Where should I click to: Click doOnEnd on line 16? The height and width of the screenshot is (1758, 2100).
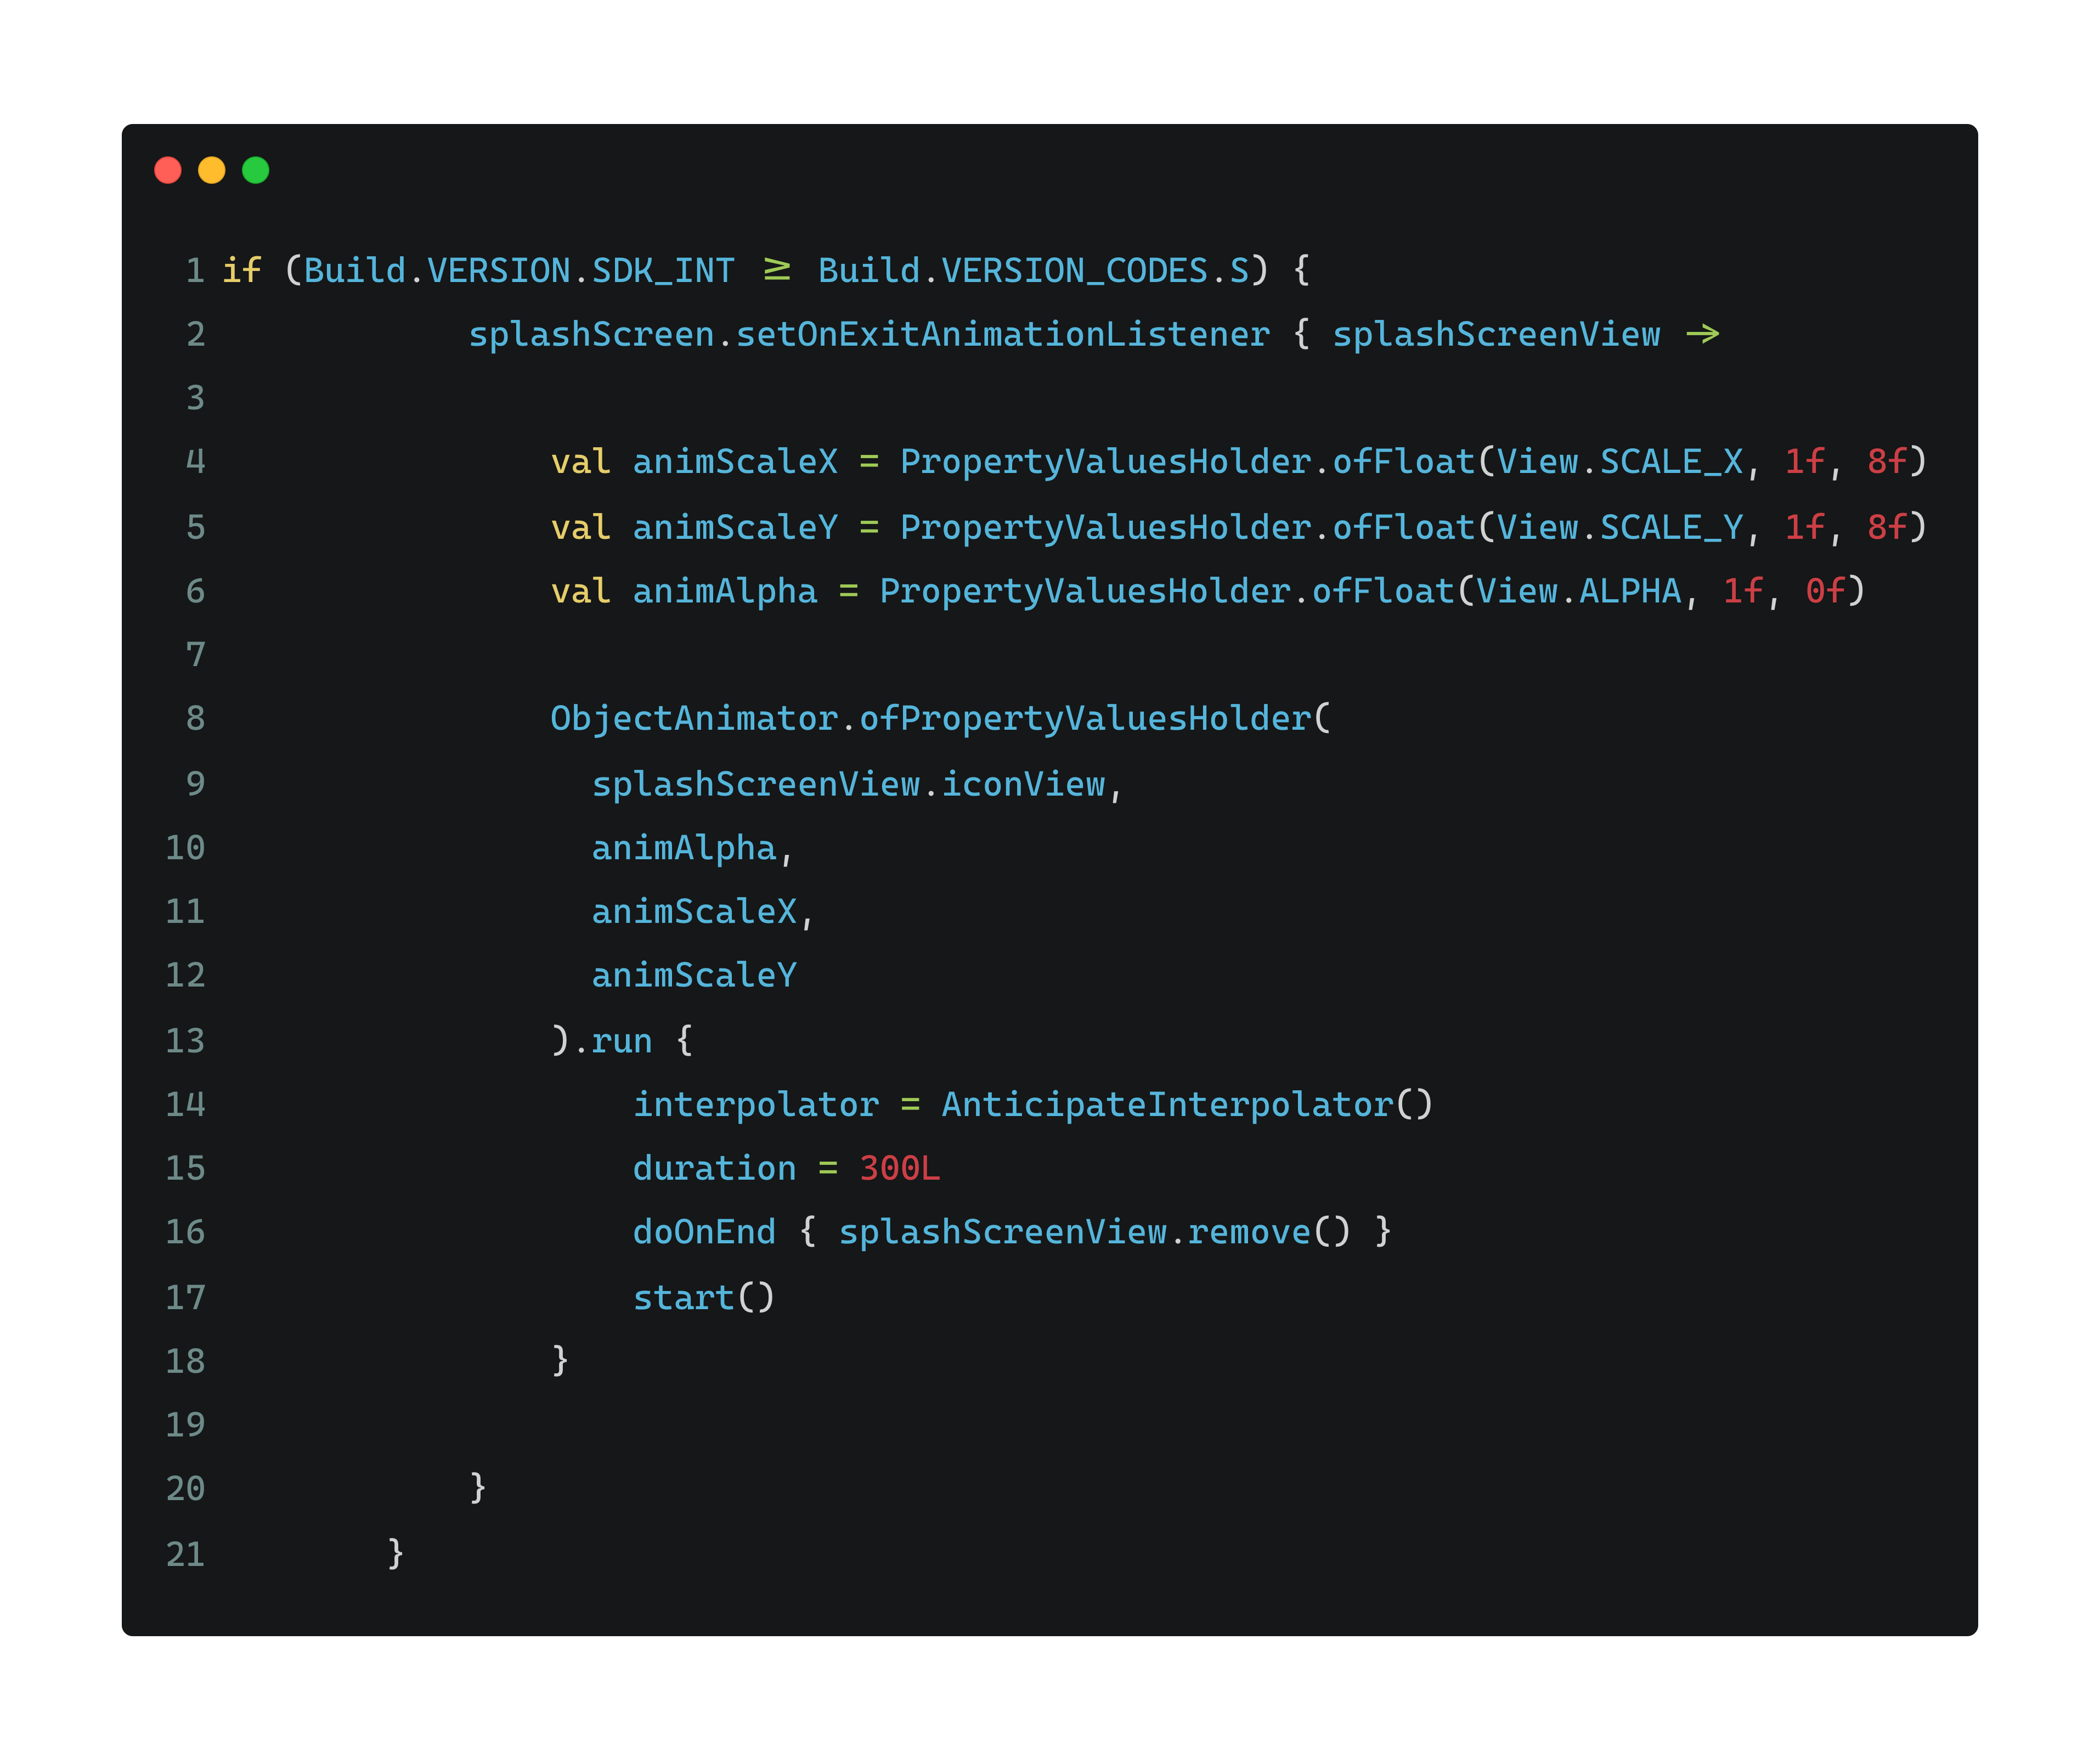point(704,1232)
